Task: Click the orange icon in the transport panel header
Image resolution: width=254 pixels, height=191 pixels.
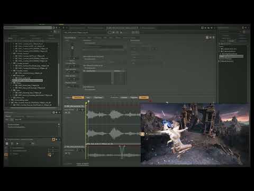Action: [x=53, y=140]
